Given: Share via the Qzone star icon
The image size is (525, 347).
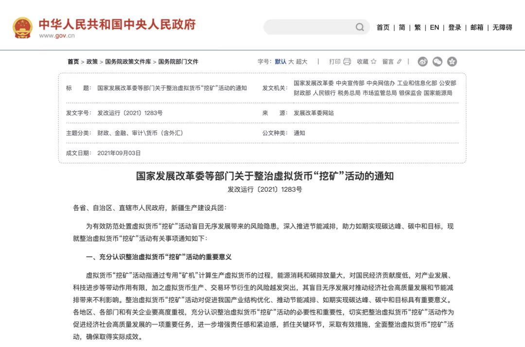Looking at the screenshot, I should click(x=452, y=62).
